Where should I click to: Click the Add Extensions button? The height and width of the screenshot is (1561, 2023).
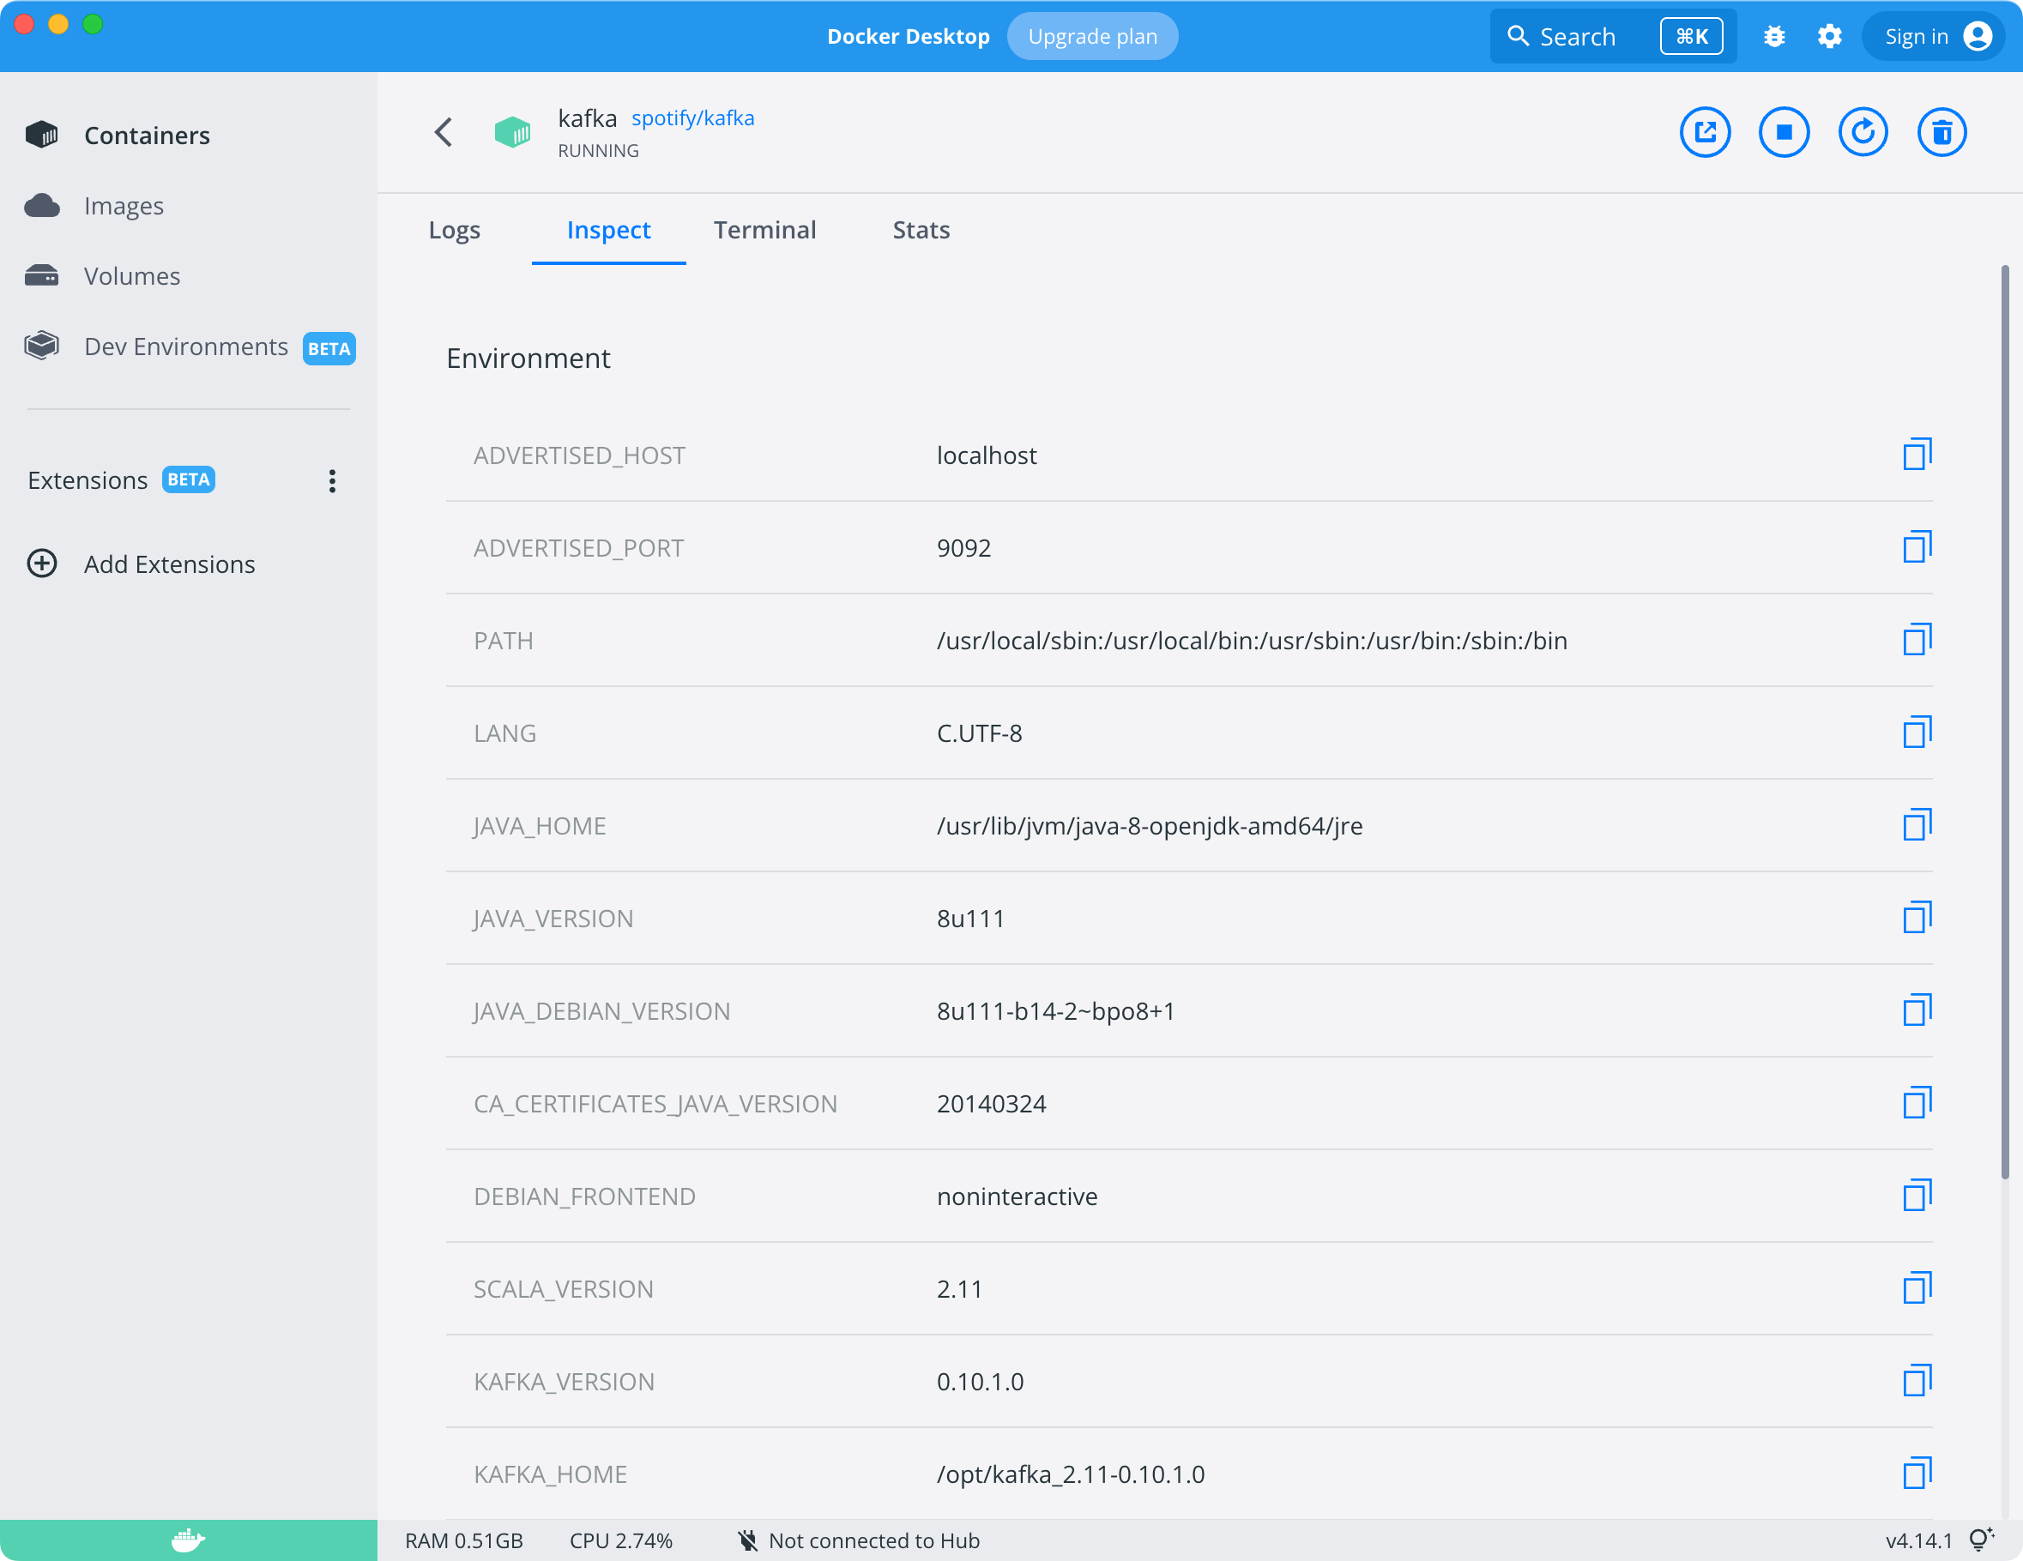tap(169, 563)
